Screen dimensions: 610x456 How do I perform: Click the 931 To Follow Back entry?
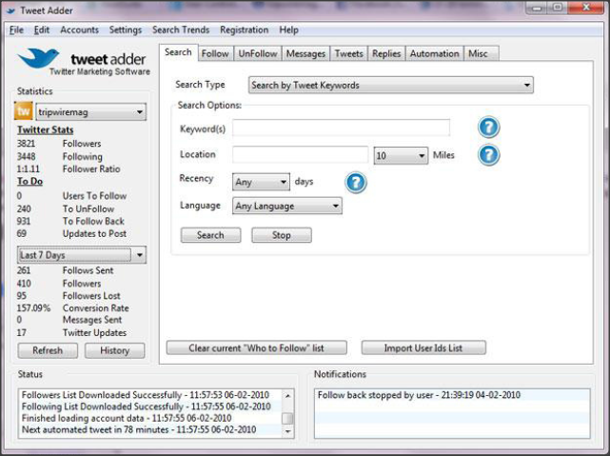[70, 221]
